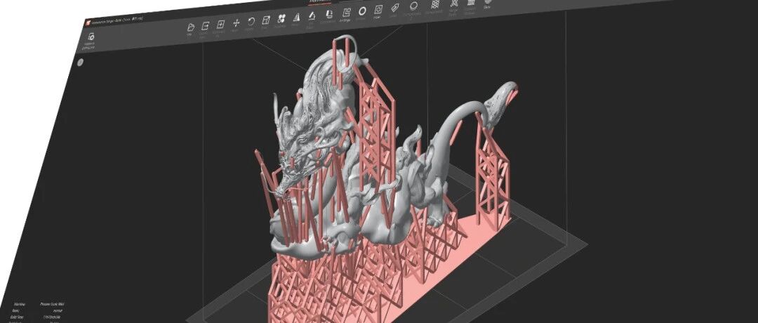This screenshot has width=758, height=323.
Task: Click the mesh grid toolbar icon
Action: tap(435, 4)
